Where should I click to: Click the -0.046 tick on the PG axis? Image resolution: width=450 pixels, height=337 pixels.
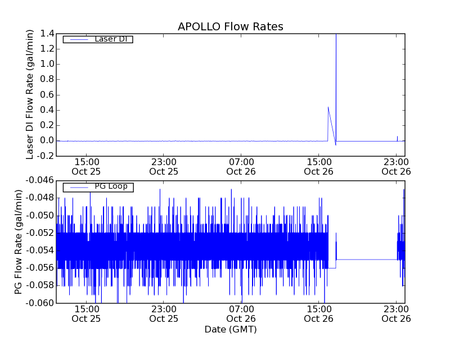point(39,180)
